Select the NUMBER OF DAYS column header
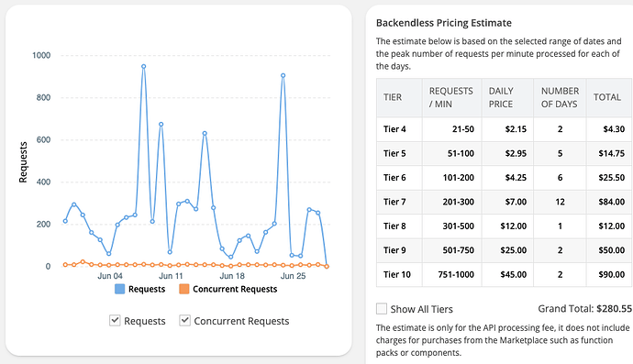 click(560, 97)
